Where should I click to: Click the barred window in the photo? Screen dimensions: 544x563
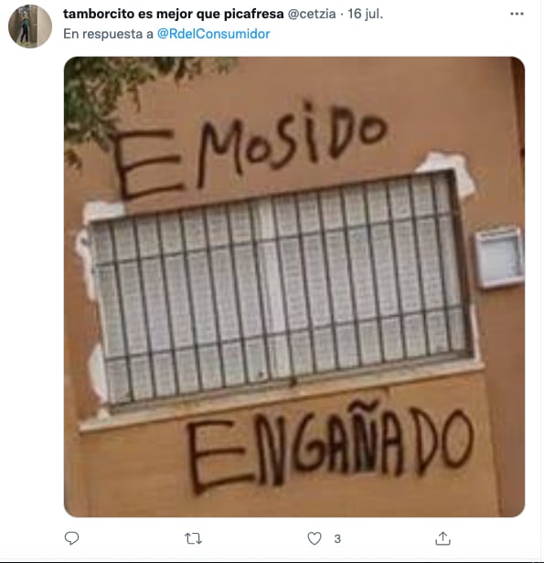(280, 289)
